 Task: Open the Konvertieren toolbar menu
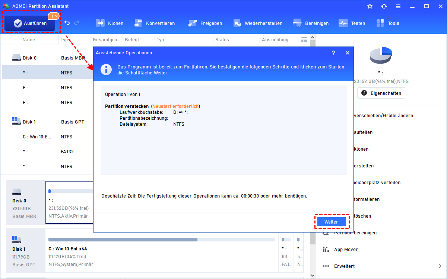(x=154, y=23)
